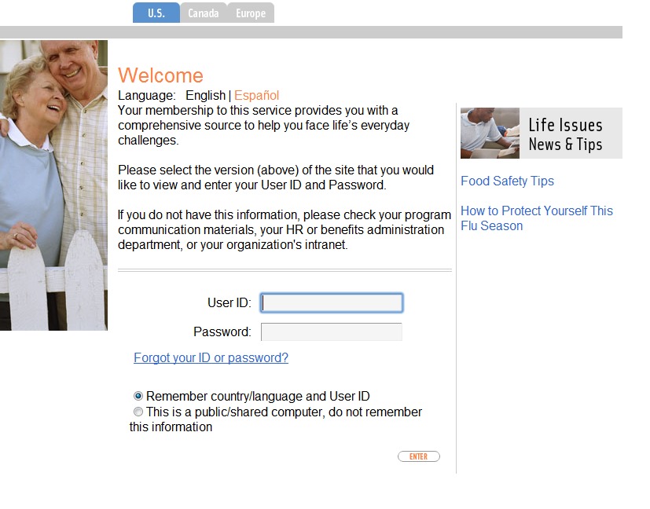Image resolution: width=650 pixels, height=509 pixels.
Task: Open Life Issues News & Tips banner
Action: click(542, 133)
